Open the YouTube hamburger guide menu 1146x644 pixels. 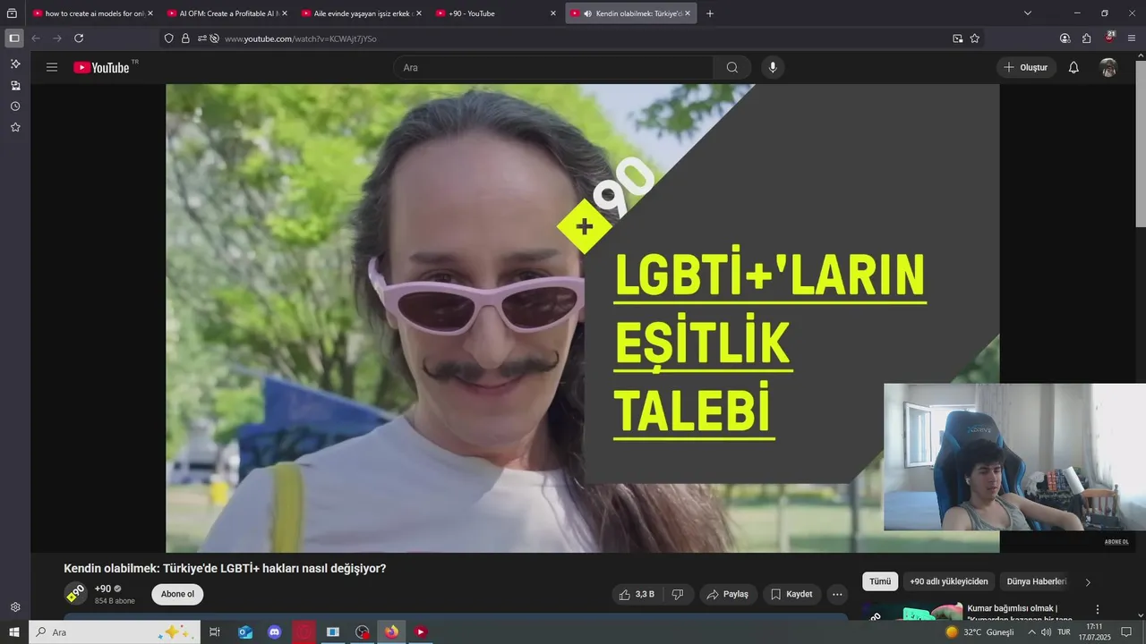[52, 67]
